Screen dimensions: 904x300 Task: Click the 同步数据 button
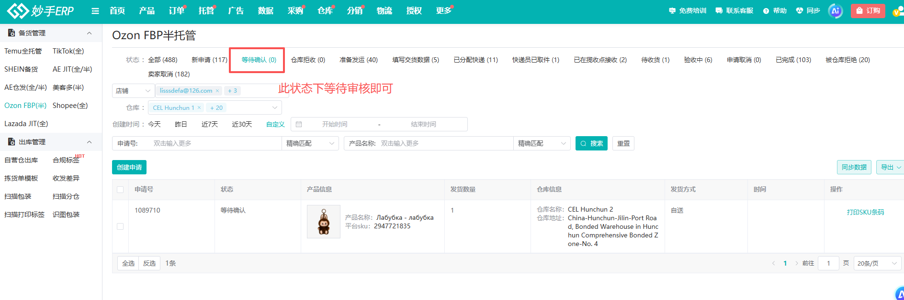pos(854,167)
